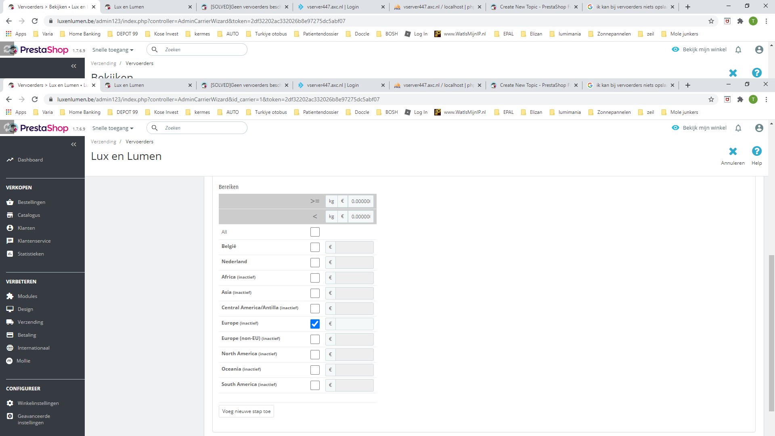Open Chrome's three-dot menu
This screenshot has height=436, width=775.
click(766, 99)
